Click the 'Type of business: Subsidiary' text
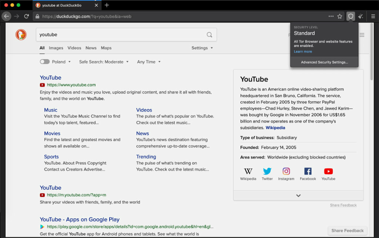 click(x=268, y=137)
